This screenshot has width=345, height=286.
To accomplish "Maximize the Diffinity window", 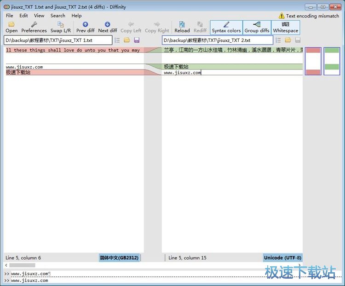I will click(323, 7).
